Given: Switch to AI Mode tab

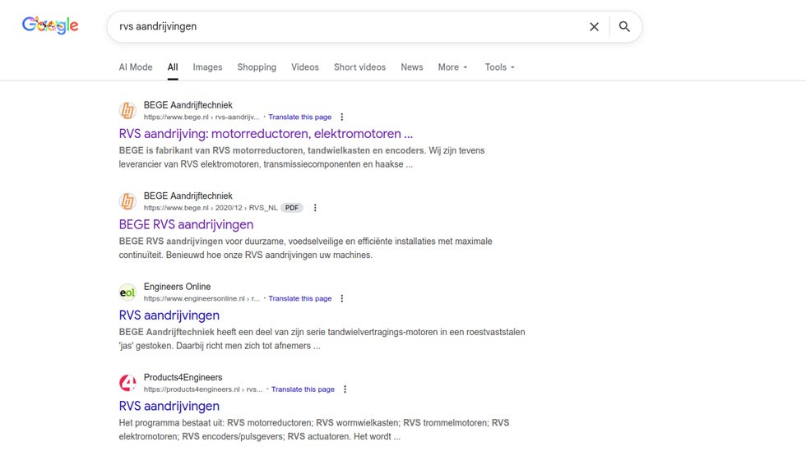Looking at the screenshot, I should pyautogui.click(x=136, y=67).
